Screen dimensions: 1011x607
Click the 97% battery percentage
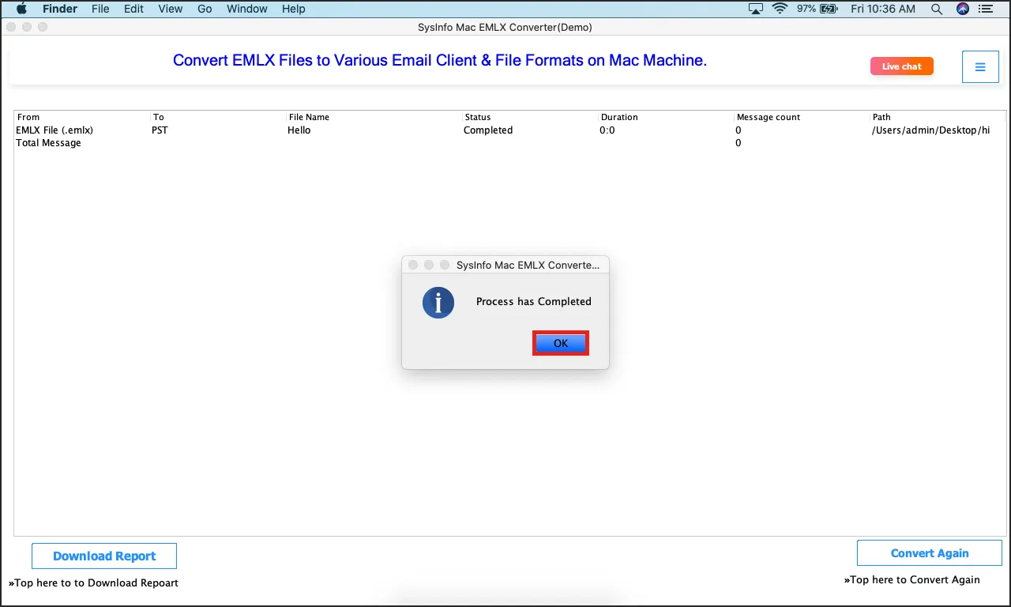coord(806,9)
